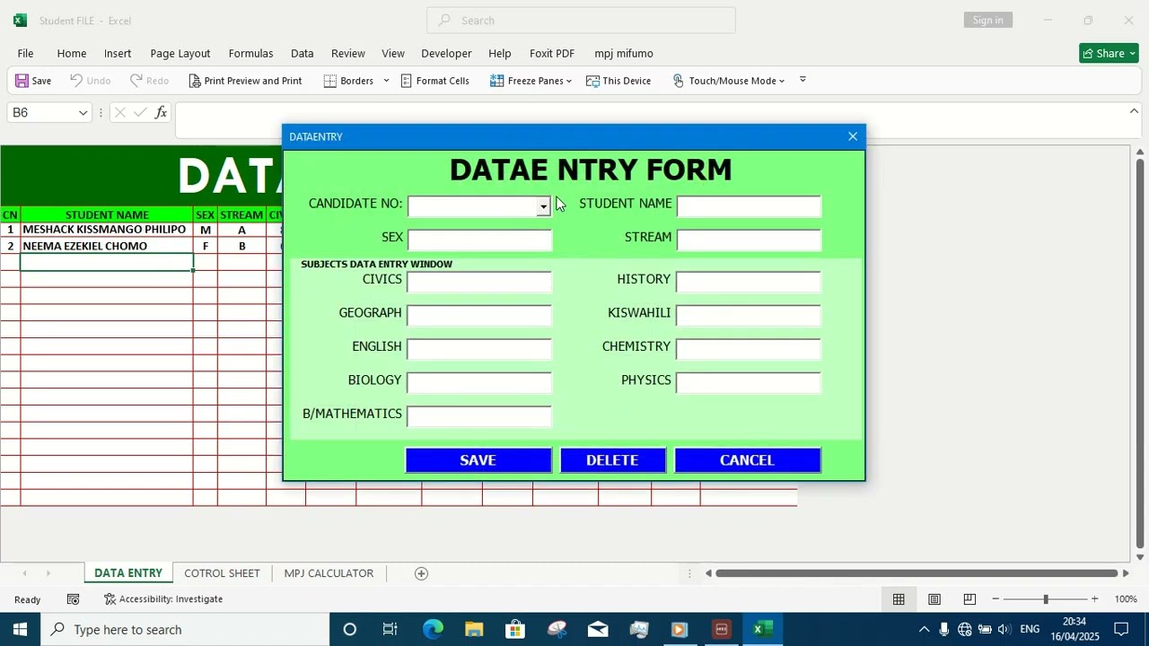Click the STUDENT NAME input field

click(x=749, y=206)
